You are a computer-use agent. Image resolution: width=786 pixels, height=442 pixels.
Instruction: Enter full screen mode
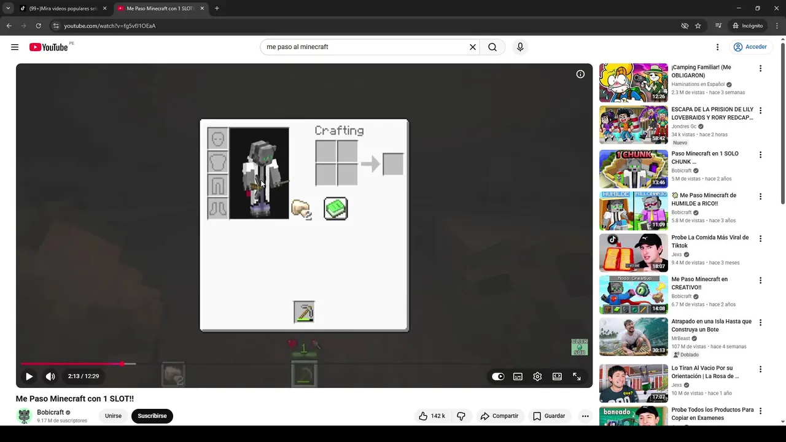coord(577,377)
